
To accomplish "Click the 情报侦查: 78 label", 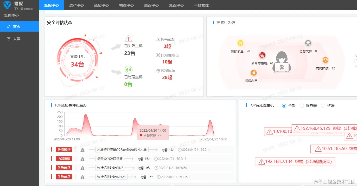I will tap(240, 51).
